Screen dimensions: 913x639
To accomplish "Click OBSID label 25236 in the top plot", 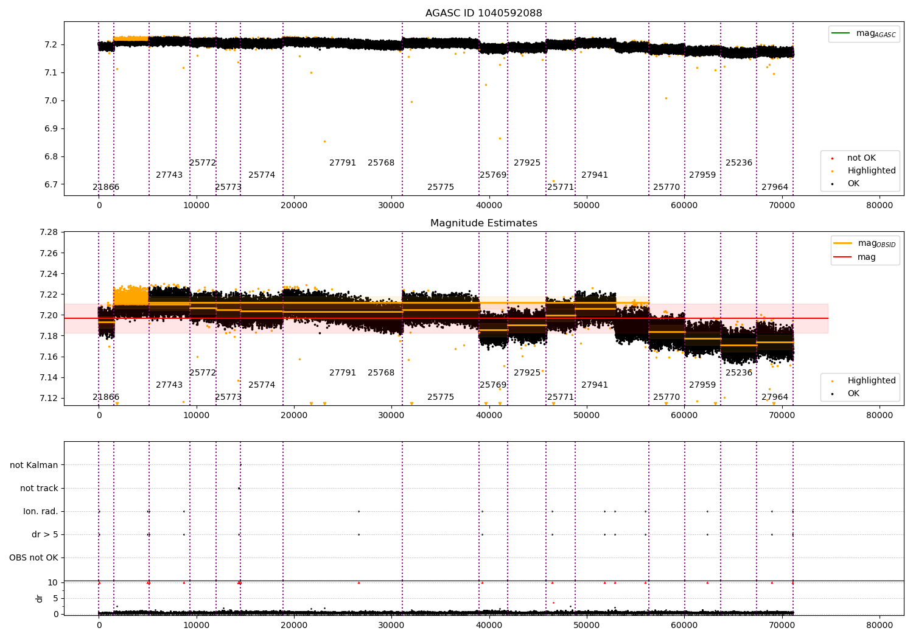I will (739, 163).
